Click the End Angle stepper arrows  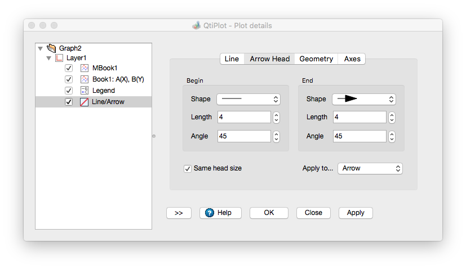pyautogui.click(x=392, y=136)
